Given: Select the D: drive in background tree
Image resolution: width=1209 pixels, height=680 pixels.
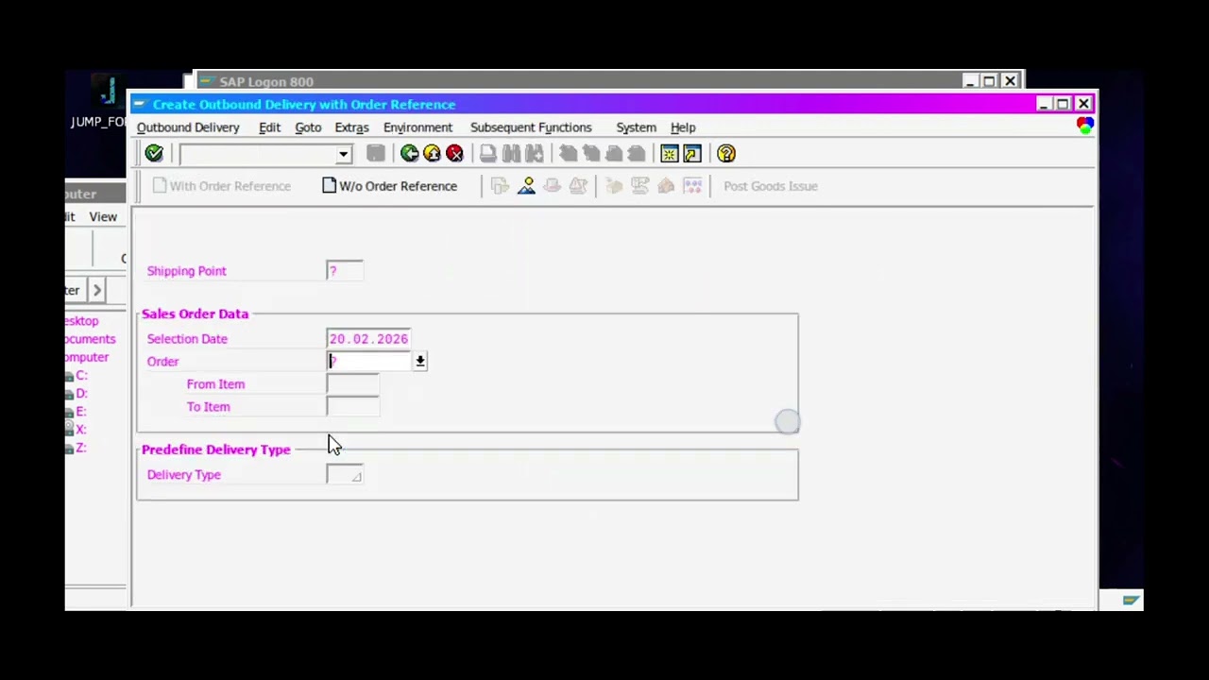Looking at the screenshot, I should pos(81,394).
